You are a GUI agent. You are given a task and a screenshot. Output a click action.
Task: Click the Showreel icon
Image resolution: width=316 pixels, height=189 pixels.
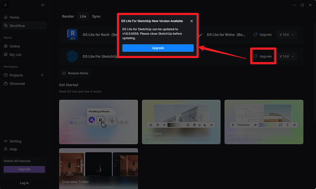5,84
